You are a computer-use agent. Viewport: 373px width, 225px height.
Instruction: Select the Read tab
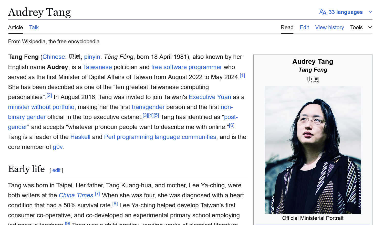coord(287,27)
